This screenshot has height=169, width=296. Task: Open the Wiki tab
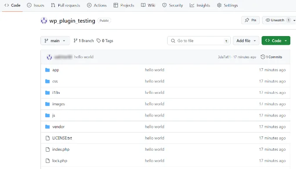[148, 5]
